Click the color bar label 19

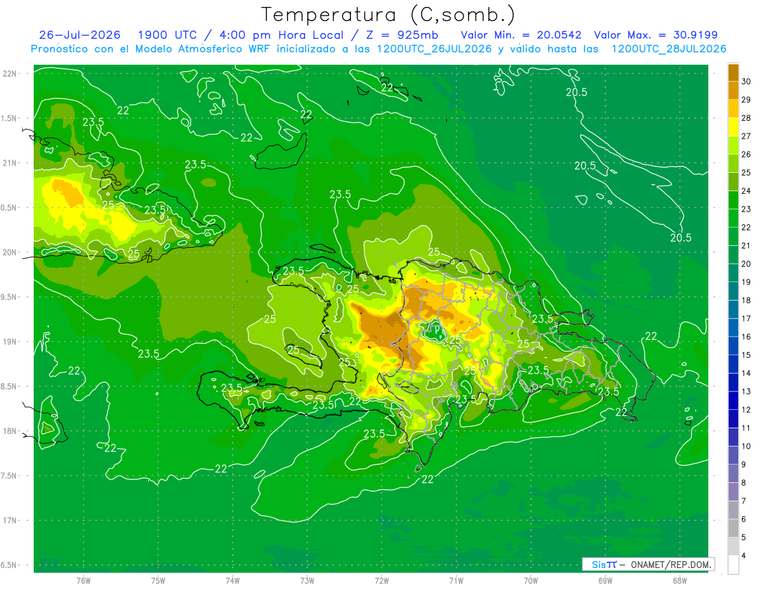[x=746, y=282]
